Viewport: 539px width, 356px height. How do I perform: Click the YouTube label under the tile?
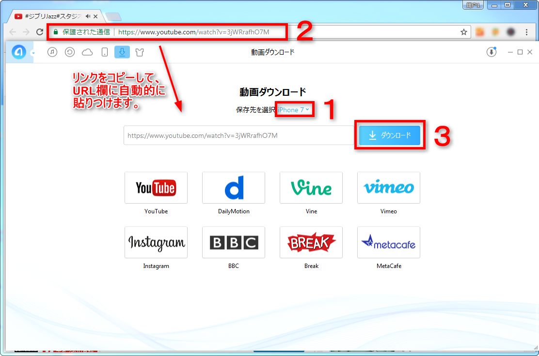(156, 211)
